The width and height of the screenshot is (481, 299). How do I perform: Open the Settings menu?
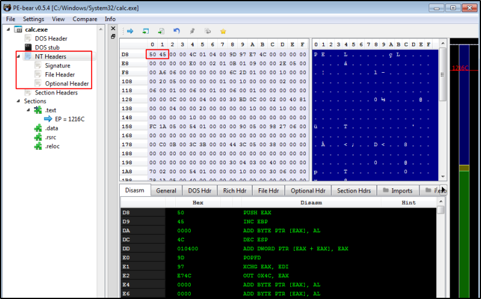(33, 19)
